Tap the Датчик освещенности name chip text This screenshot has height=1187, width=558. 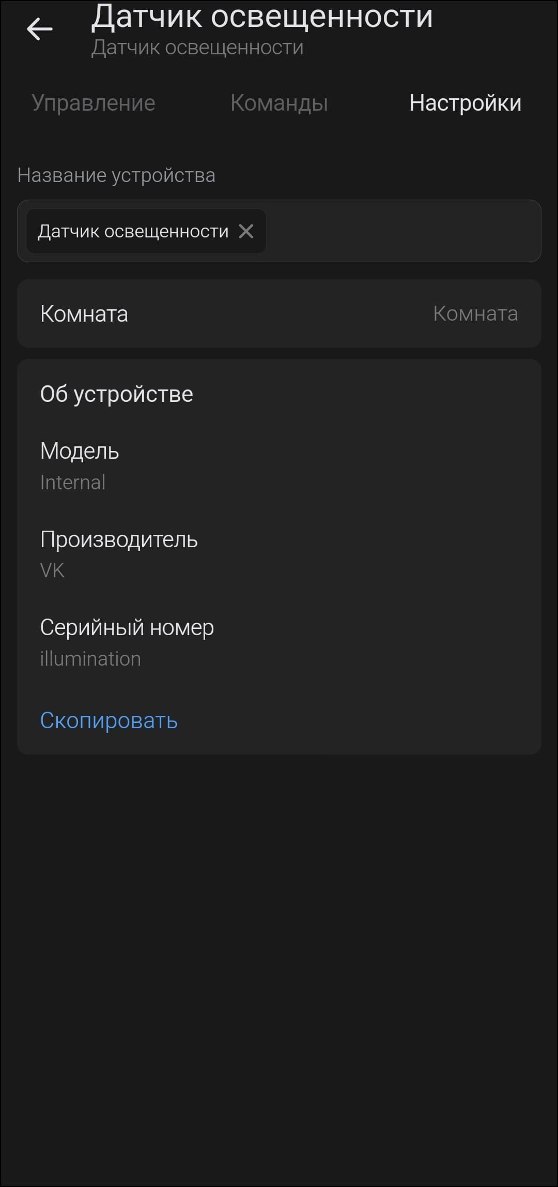point(133,231)
